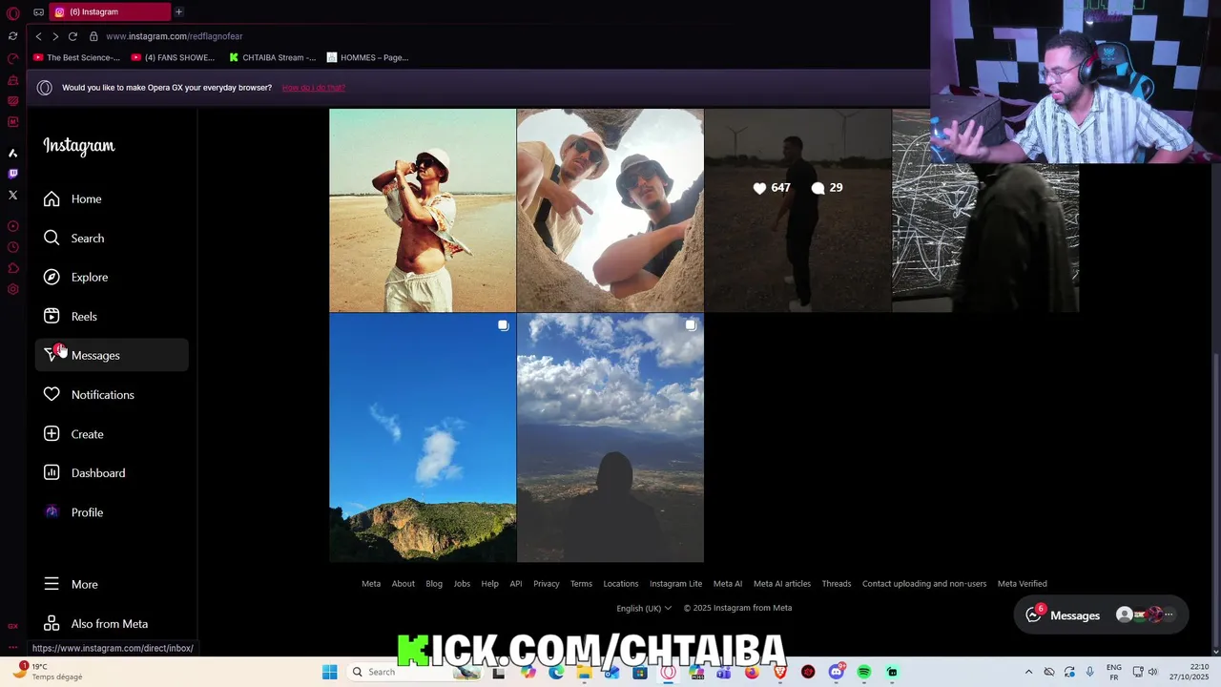
Task: Open Also from Meta
Action: (112, 623)
